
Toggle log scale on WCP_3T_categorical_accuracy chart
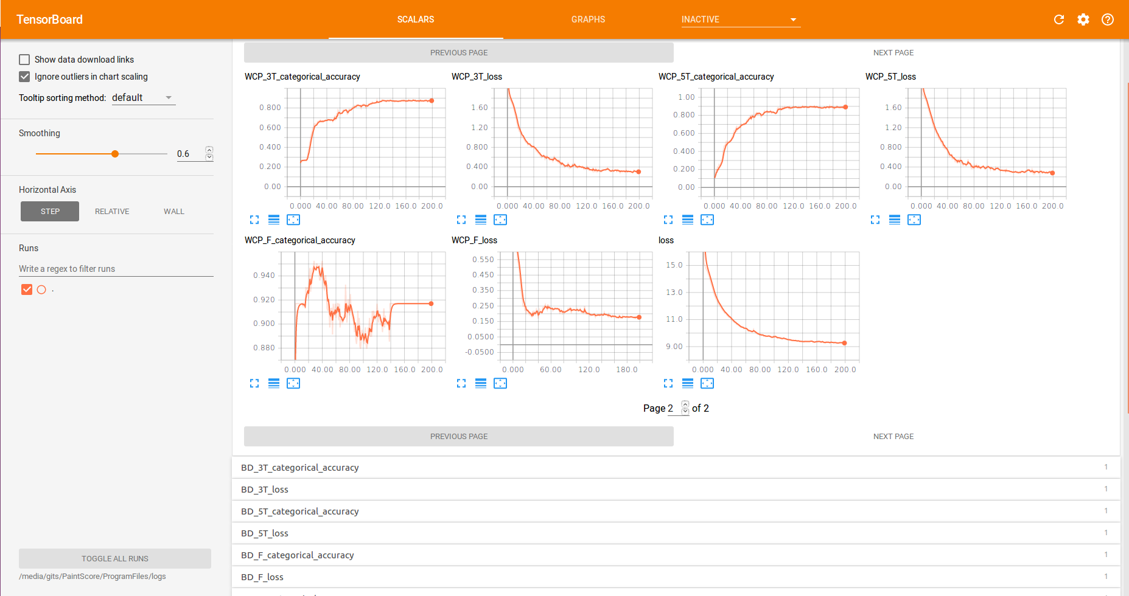274,220
